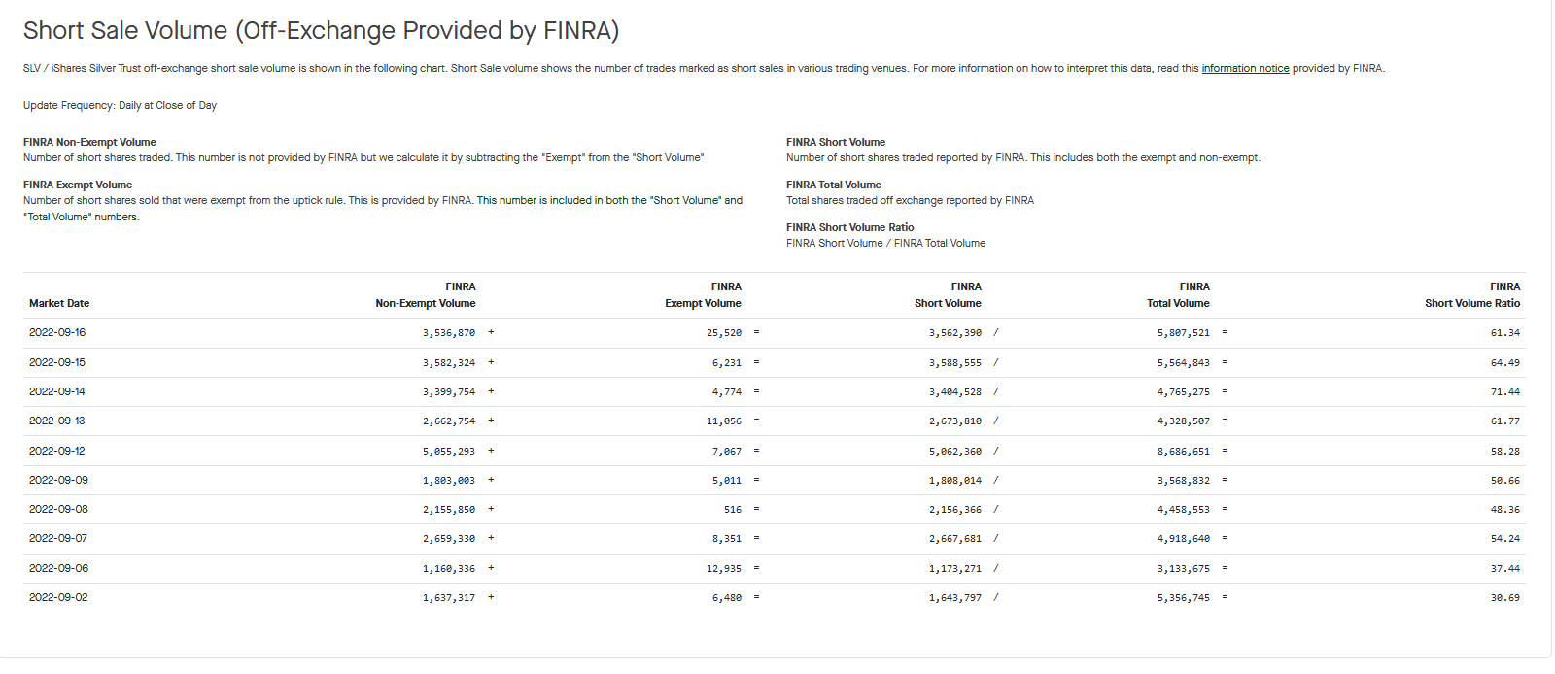Click total volume value 5,807,521
Image resolution: width=1555 pixels, height=674 pixels.
click(1184, 333)
